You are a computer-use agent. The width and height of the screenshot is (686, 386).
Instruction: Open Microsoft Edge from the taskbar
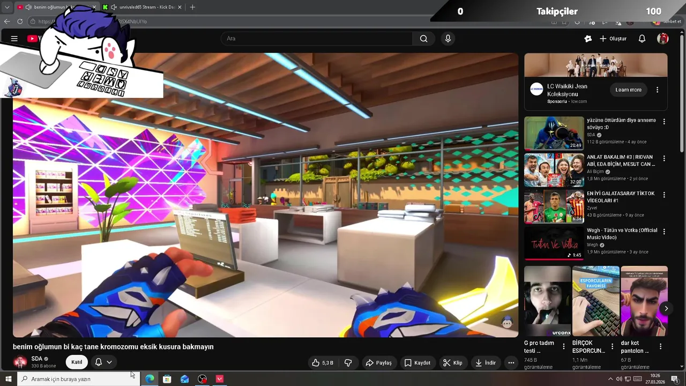coord(150,379)
